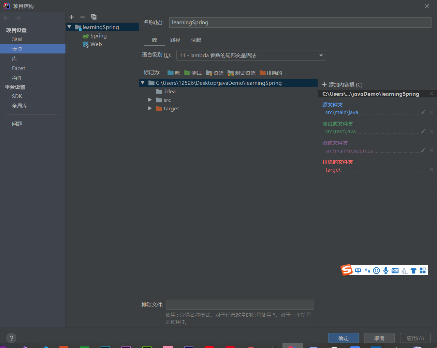Click the 应用(A) button

pos(415,338)
